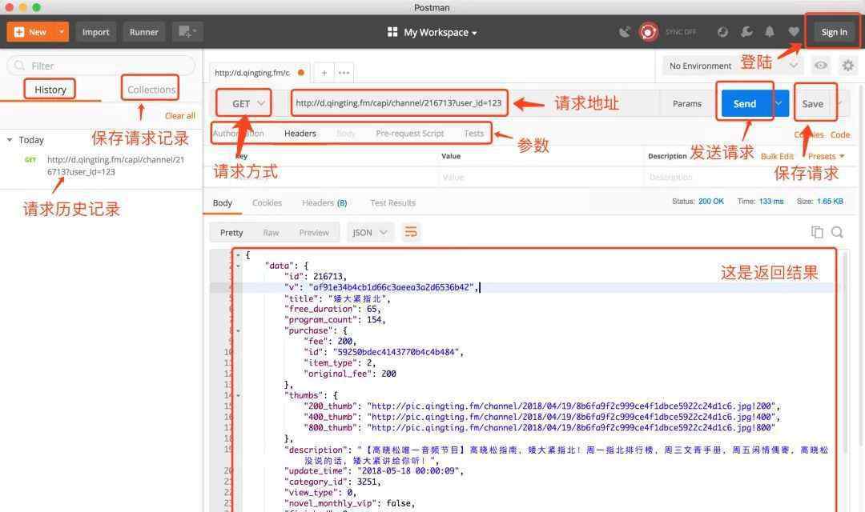The image size is (865, 512).
Task: Open notifications bell icon
Action: pyautogui.click(x=770, y=32)
